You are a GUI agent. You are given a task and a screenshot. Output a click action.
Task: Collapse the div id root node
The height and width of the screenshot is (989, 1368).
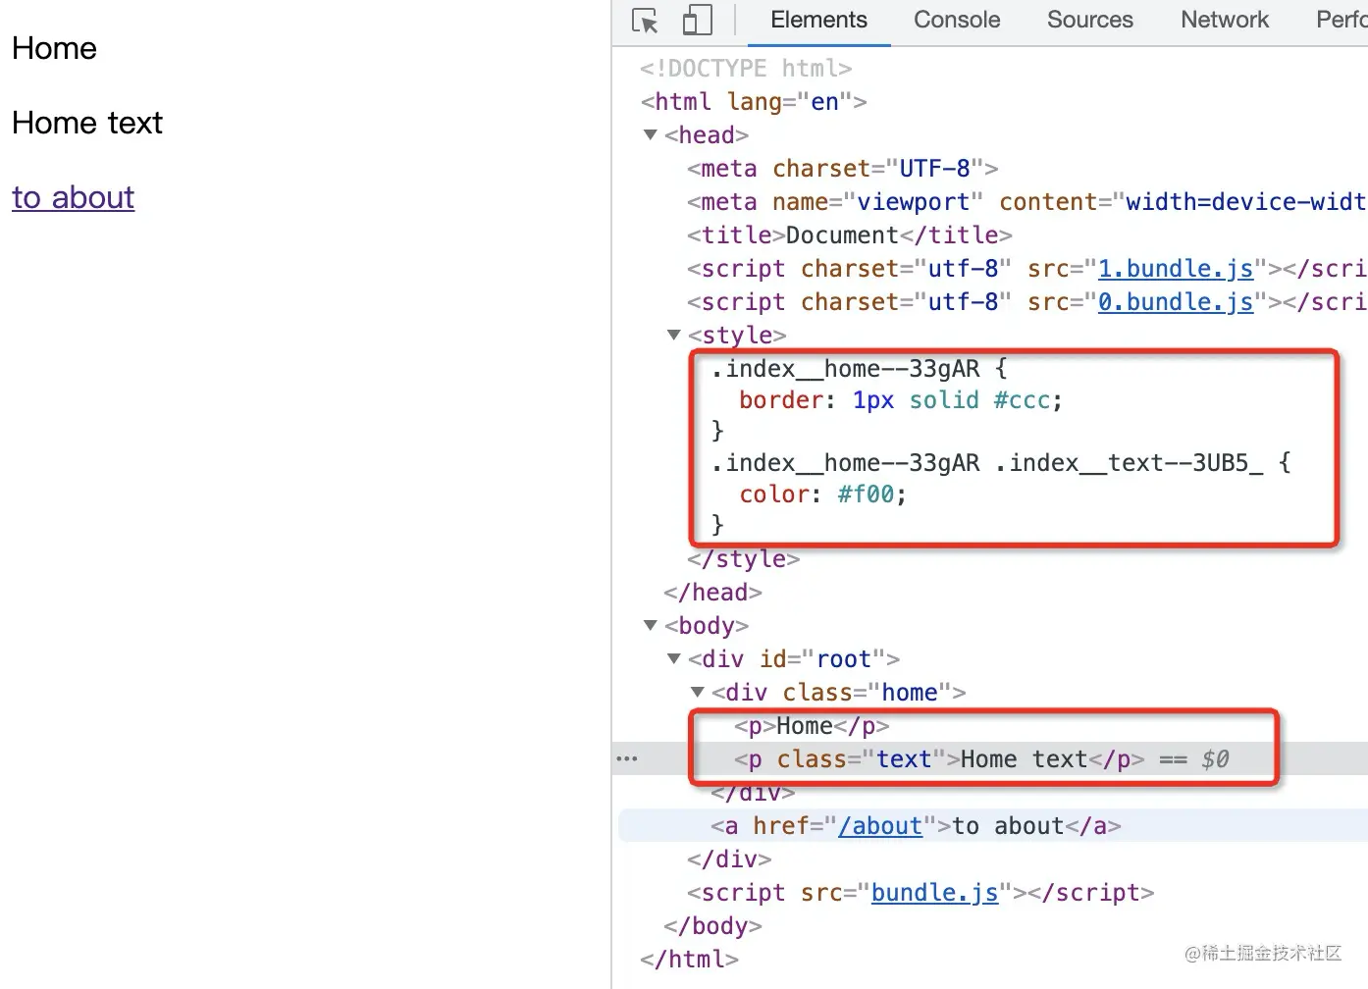[673, 658]
